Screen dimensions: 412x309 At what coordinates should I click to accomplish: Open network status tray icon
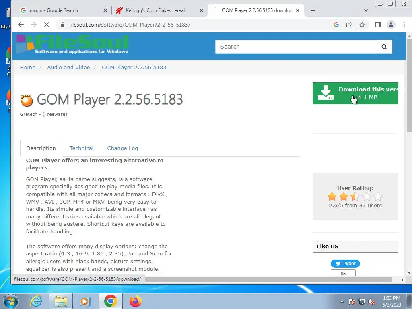coord(362,302)
